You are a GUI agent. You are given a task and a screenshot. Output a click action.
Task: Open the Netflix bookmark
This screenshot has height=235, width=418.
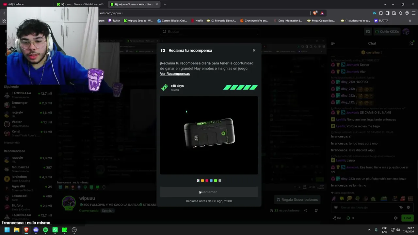pyautogui.click(x=197, y=21)
